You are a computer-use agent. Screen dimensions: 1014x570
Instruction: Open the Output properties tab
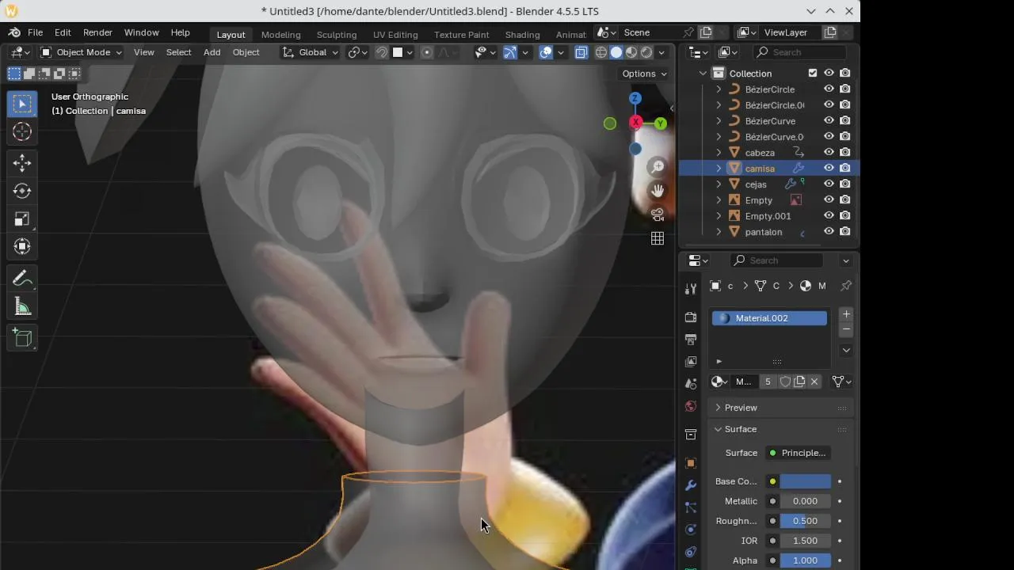pos(691,340)
